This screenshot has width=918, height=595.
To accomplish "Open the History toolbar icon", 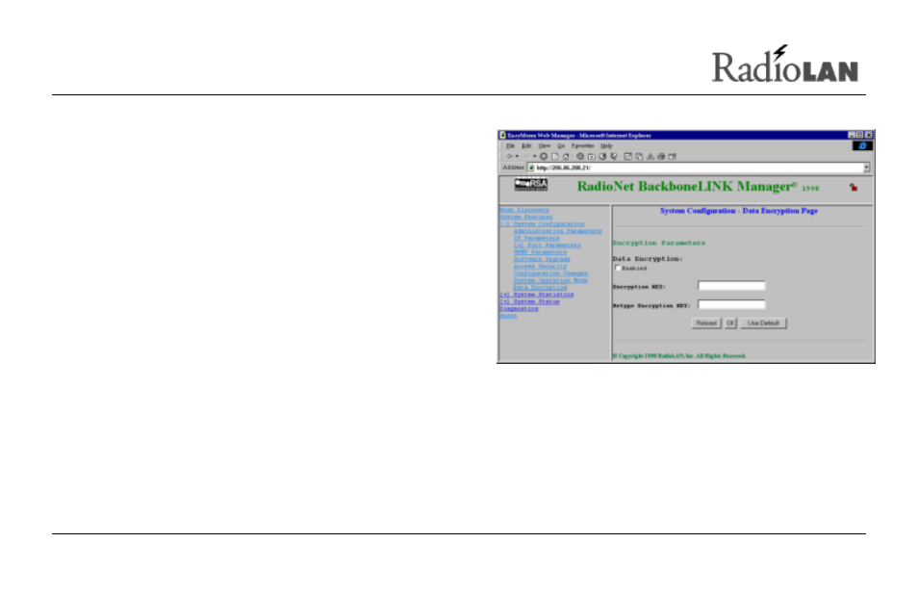I will pos(602,156).
